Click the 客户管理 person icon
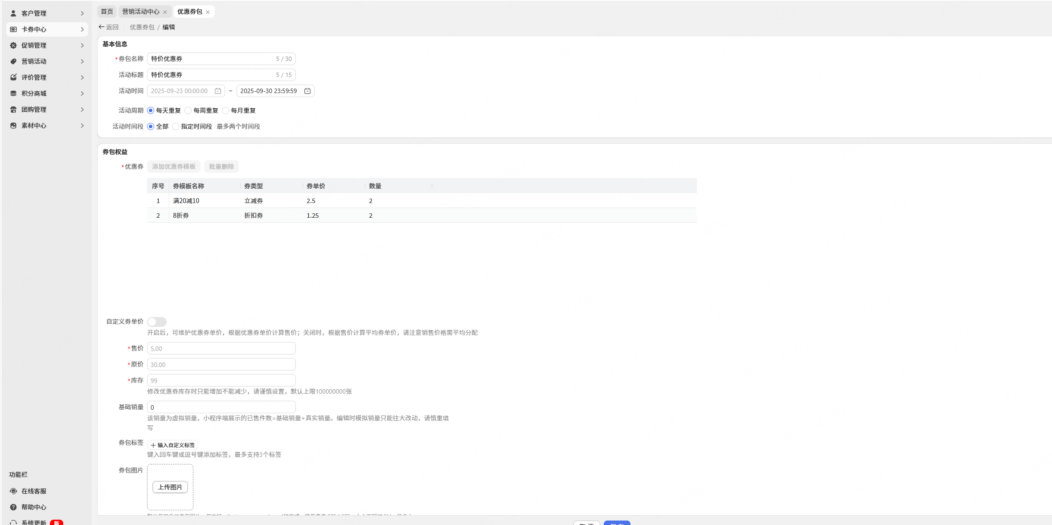This screenshot has width=1052, height=525. click(x=13, y=13)
